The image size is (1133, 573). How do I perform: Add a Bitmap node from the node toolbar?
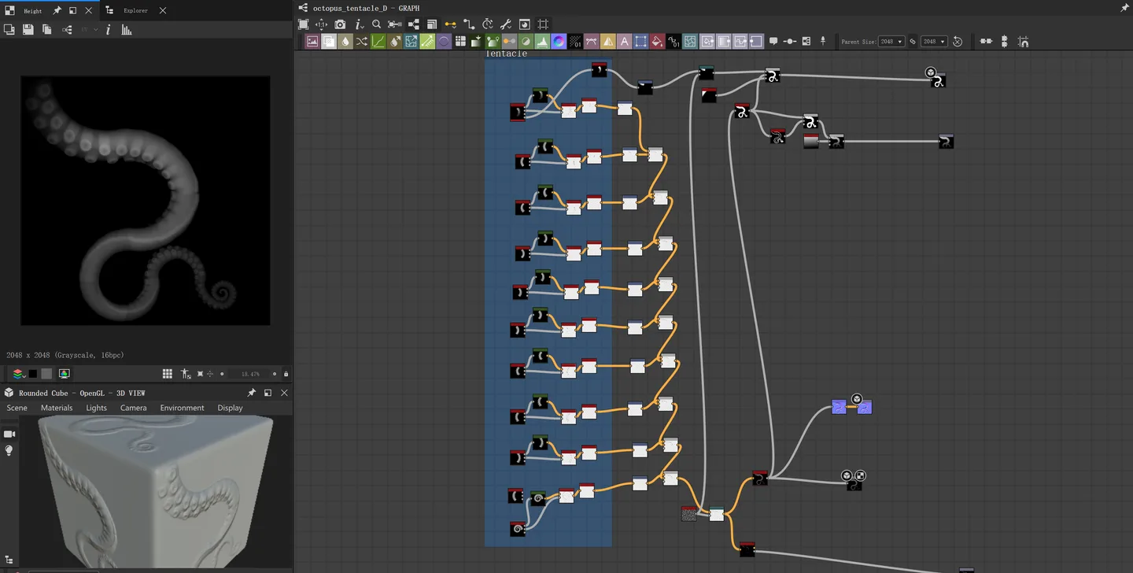(x=312, y=42)
